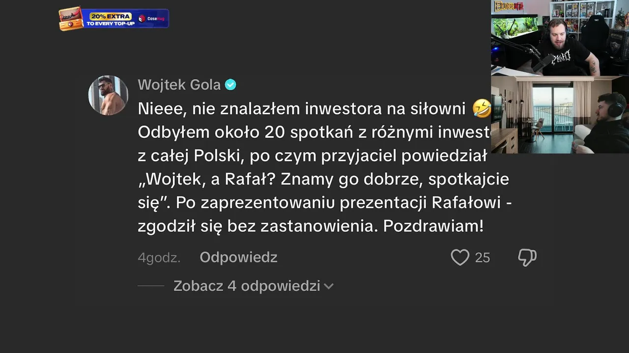629x353 pixels.
Task: Open the "To every top-up" banner ad
Action: [111, 23]
